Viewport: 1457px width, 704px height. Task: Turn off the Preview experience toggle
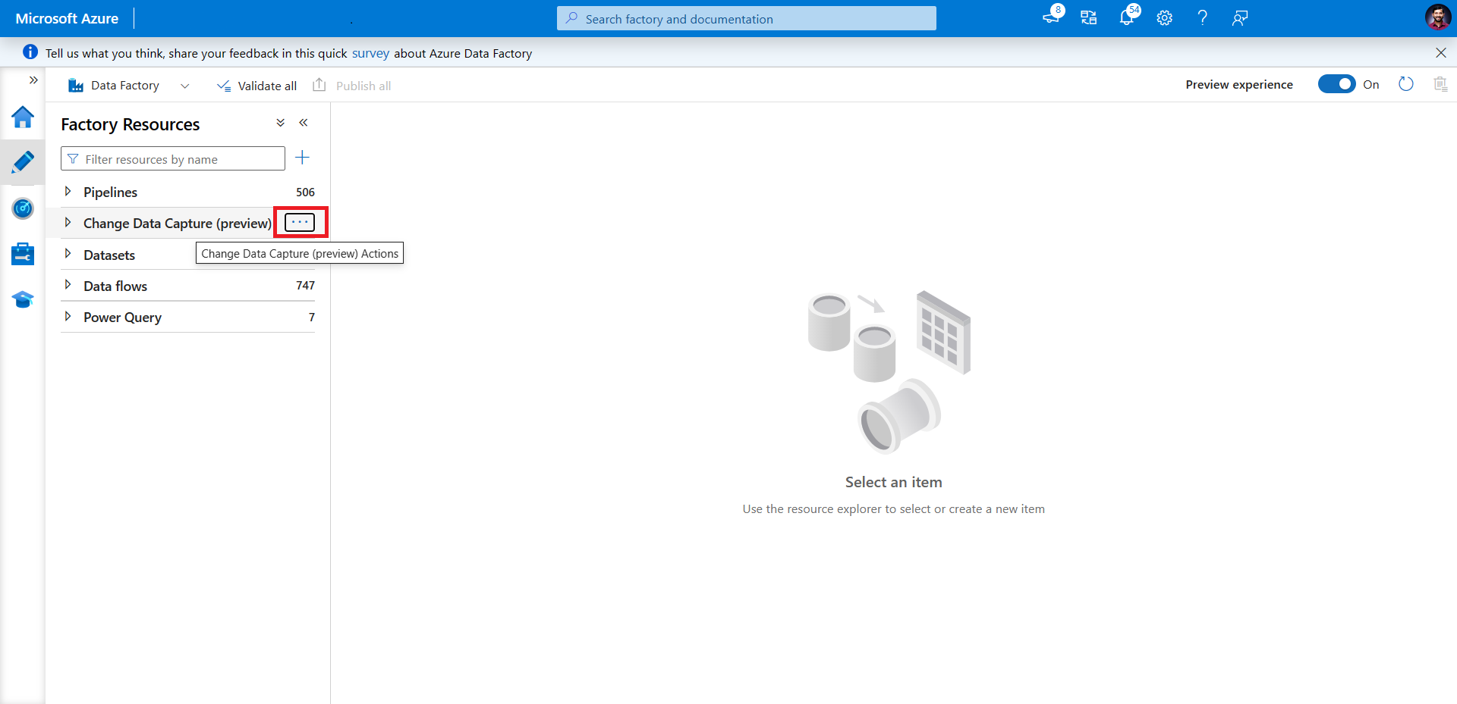(x=1336, y=84)
